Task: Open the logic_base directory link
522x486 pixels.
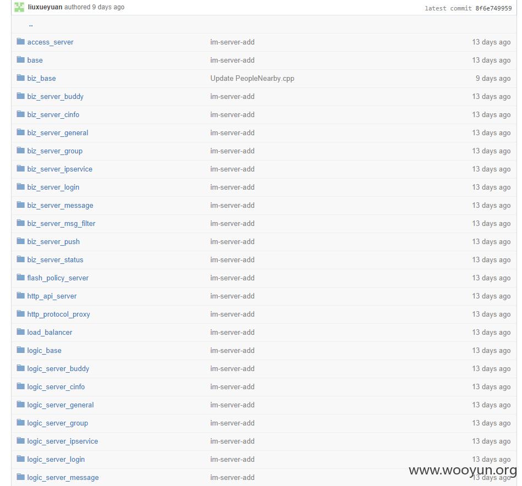Action: [44, 351]
